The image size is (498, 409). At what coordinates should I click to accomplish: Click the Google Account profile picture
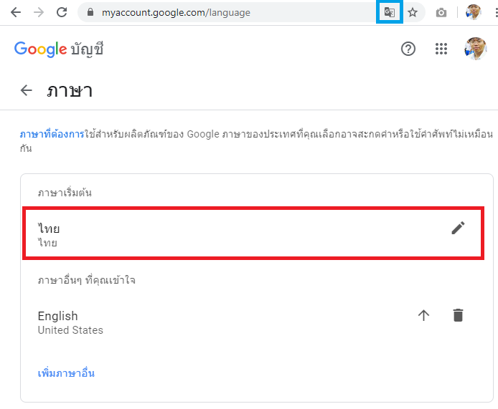click(475, 49)
